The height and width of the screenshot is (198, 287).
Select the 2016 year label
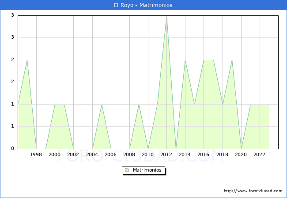[x=204, y=154]
